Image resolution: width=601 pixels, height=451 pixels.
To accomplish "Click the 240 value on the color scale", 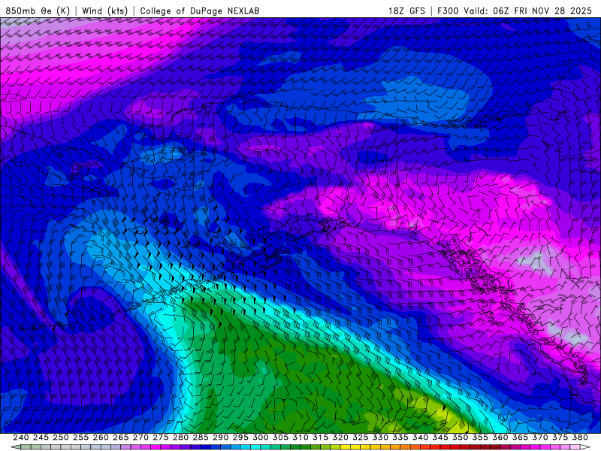I will tap(21, 437).
